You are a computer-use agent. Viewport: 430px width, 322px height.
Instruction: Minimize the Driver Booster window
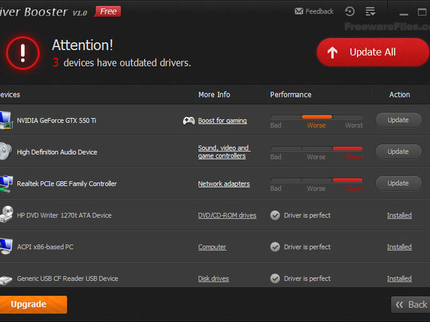404,13
